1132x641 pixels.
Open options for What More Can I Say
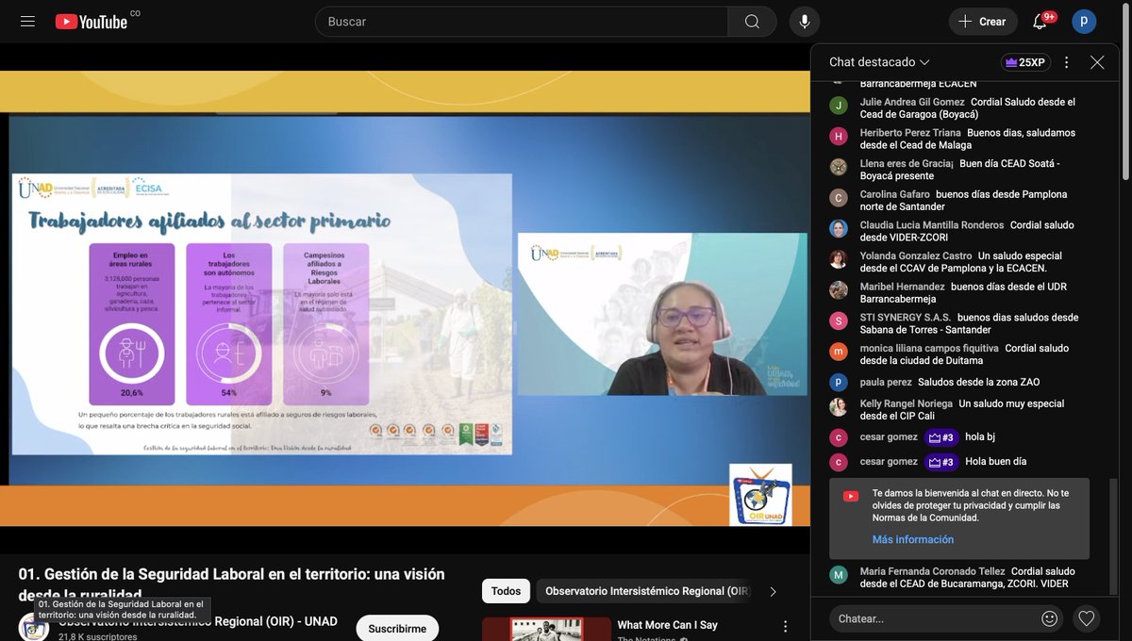pyautogui.click(x=785, y=626)
